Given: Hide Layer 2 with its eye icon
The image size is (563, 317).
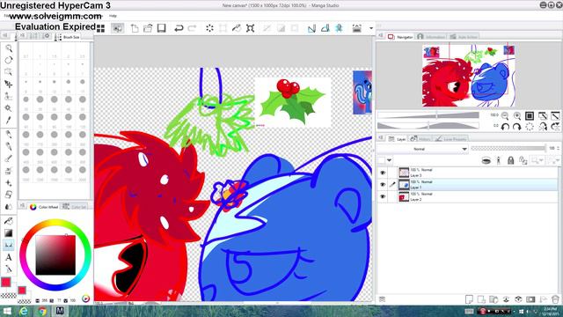Looking at the screenshot, I should pyautogui.click(x=383, y=196).
